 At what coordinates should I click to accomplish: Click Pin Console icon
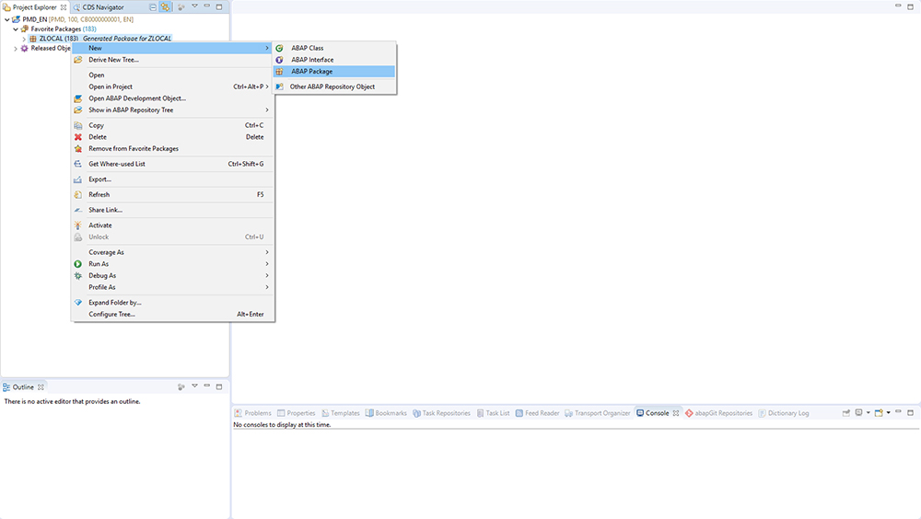tap(845, 413)
